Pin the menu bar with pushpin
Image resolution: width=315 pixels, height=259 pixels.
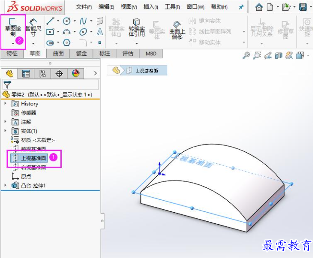click(241, 7)
